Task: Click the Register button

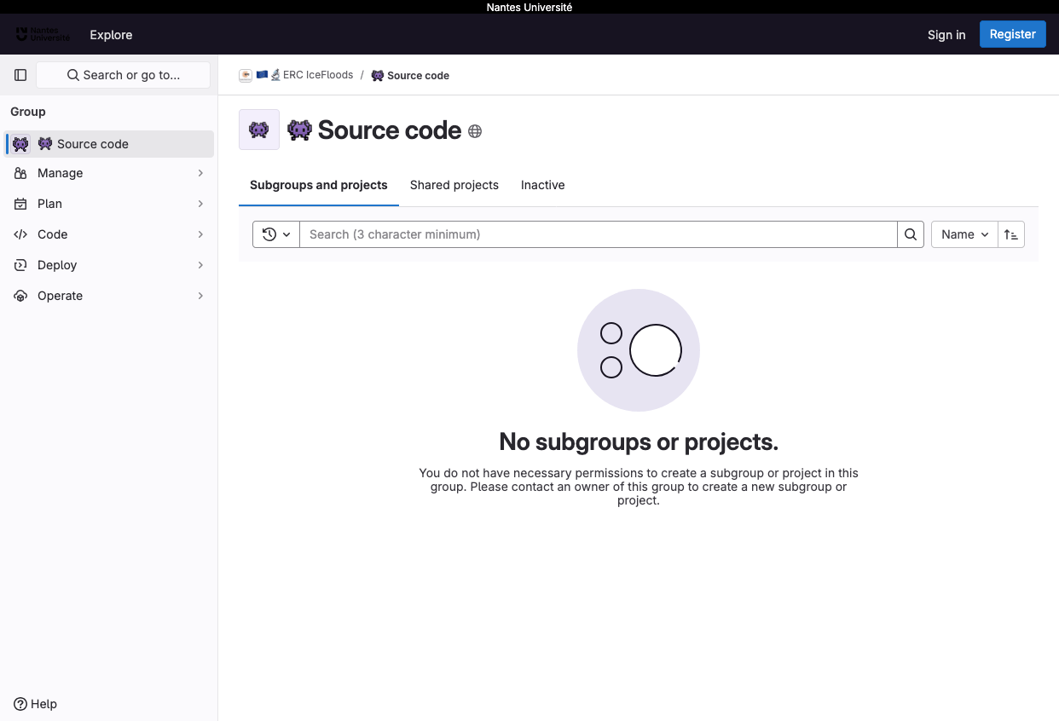Action: pyautogui.click(x=1013, y=34)
